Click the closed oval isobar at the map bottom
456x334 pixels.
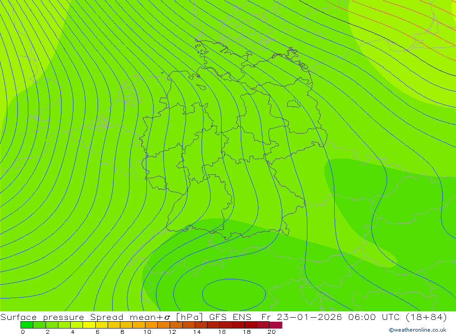[x=234, y=295]
